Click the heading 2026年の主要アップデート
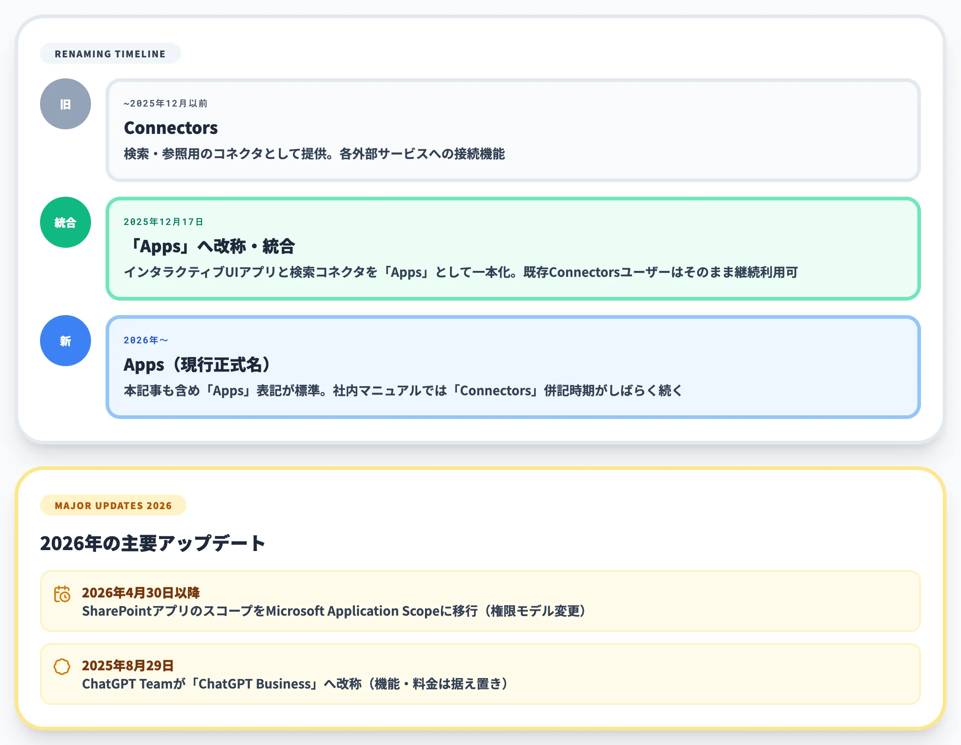961x745 pixels. coord(152,543)
